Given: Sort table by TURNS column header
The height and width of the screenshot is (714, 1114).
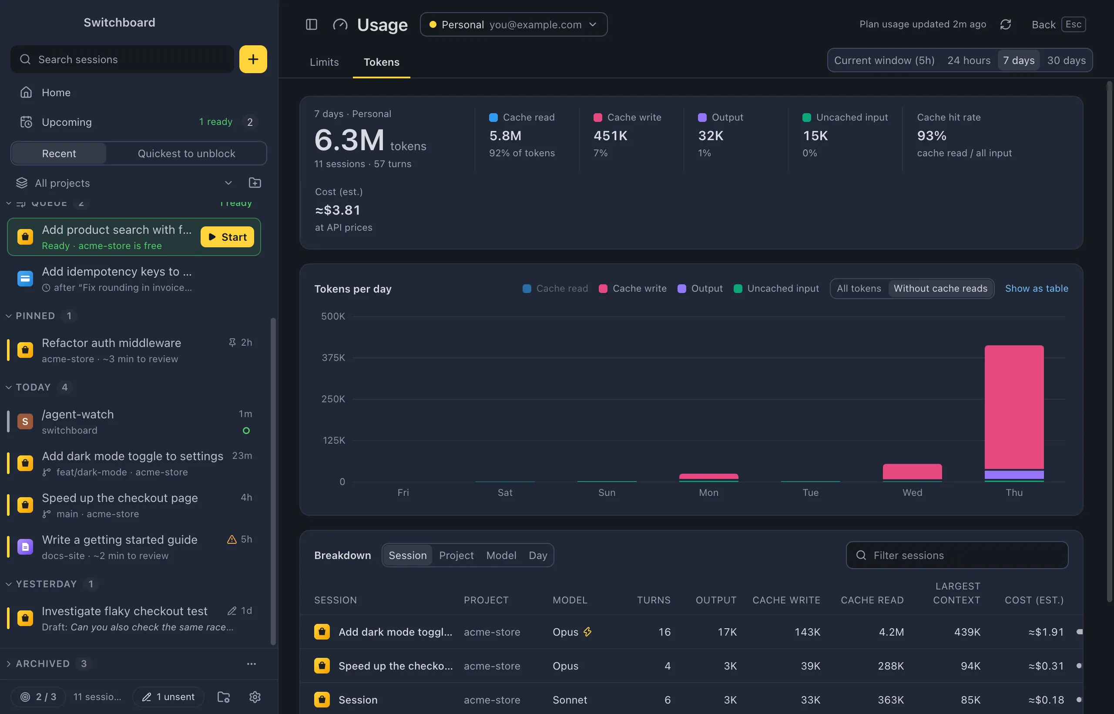Looking at the screenshot, I should coord(653,599).
